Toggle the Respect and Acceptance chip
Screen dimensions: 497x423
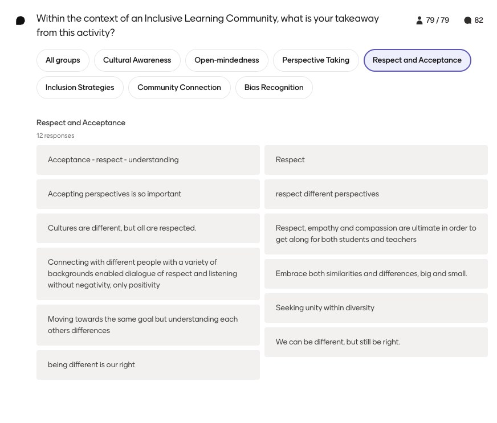tap(417, 60)
